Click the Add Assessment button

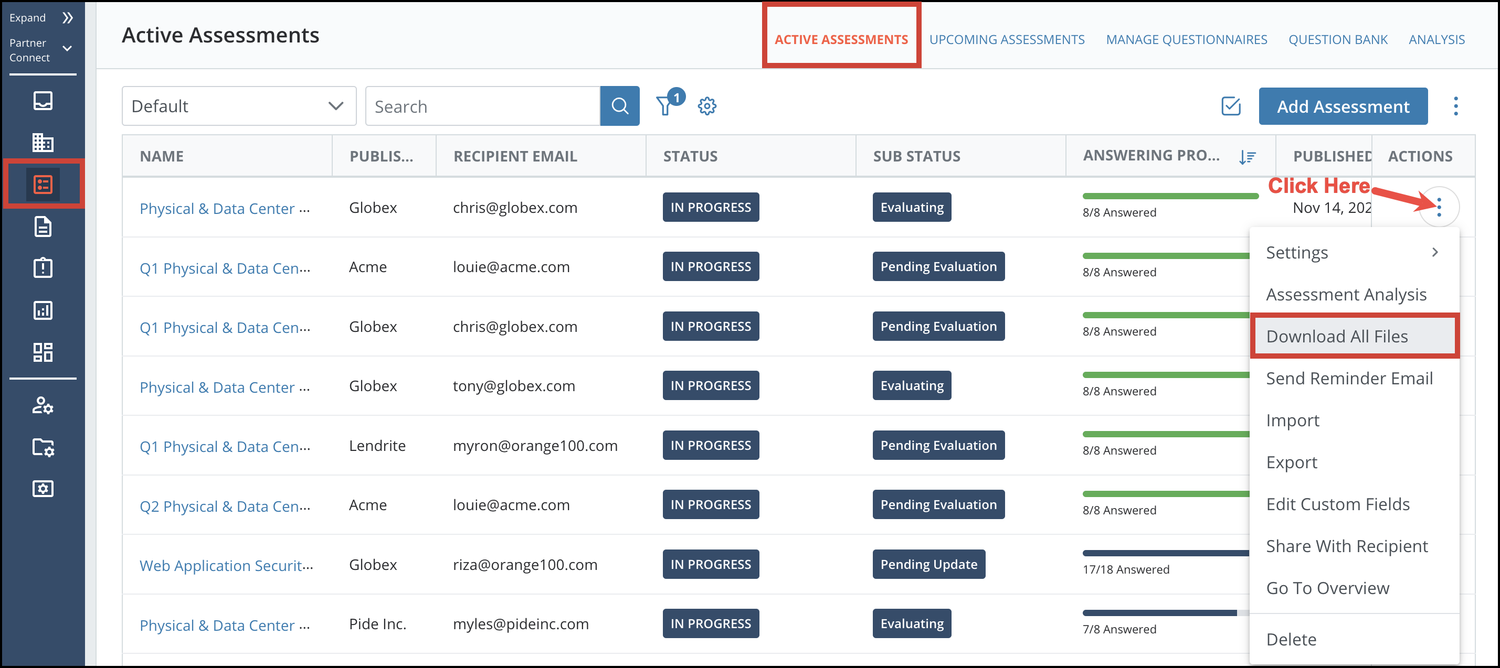pos(1343,105)
